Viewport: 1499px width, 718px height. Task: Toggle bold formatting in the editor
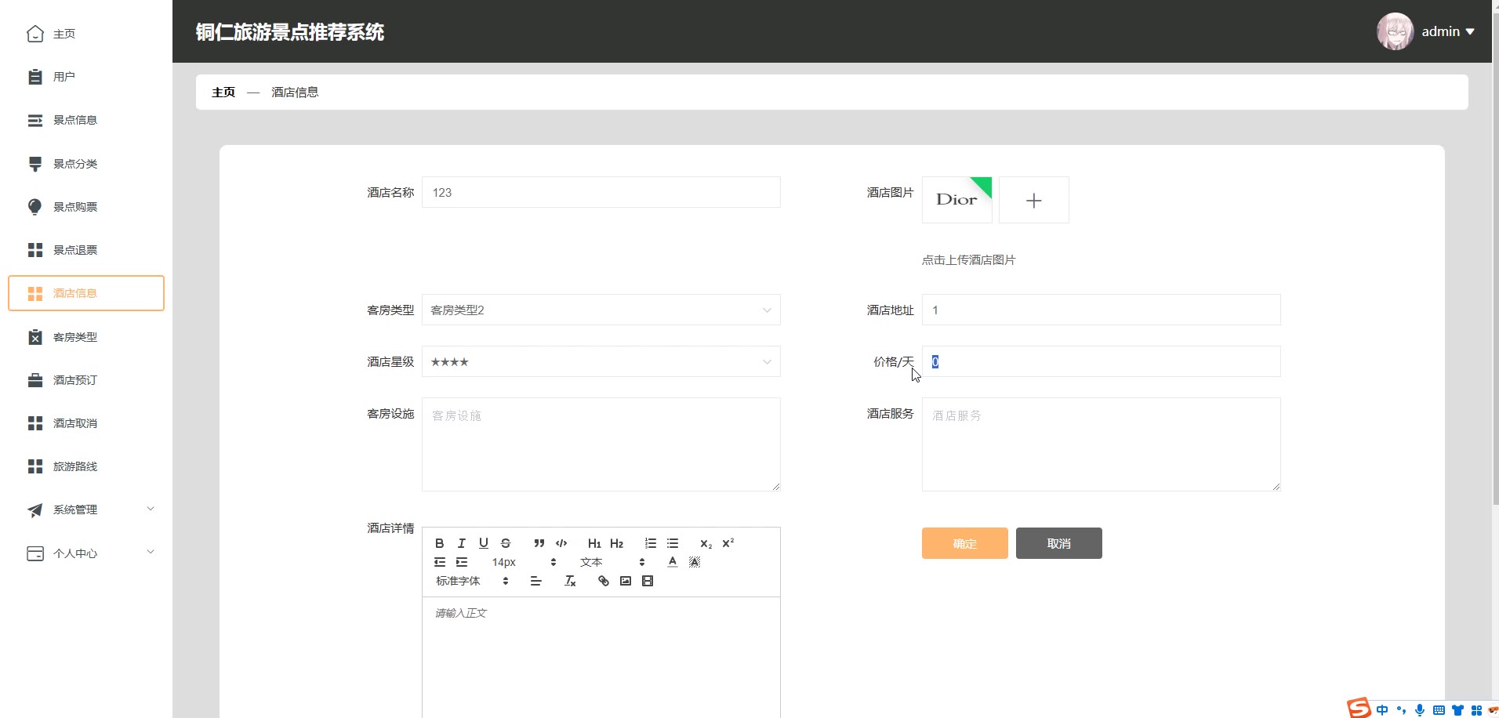tap(439, 543)
